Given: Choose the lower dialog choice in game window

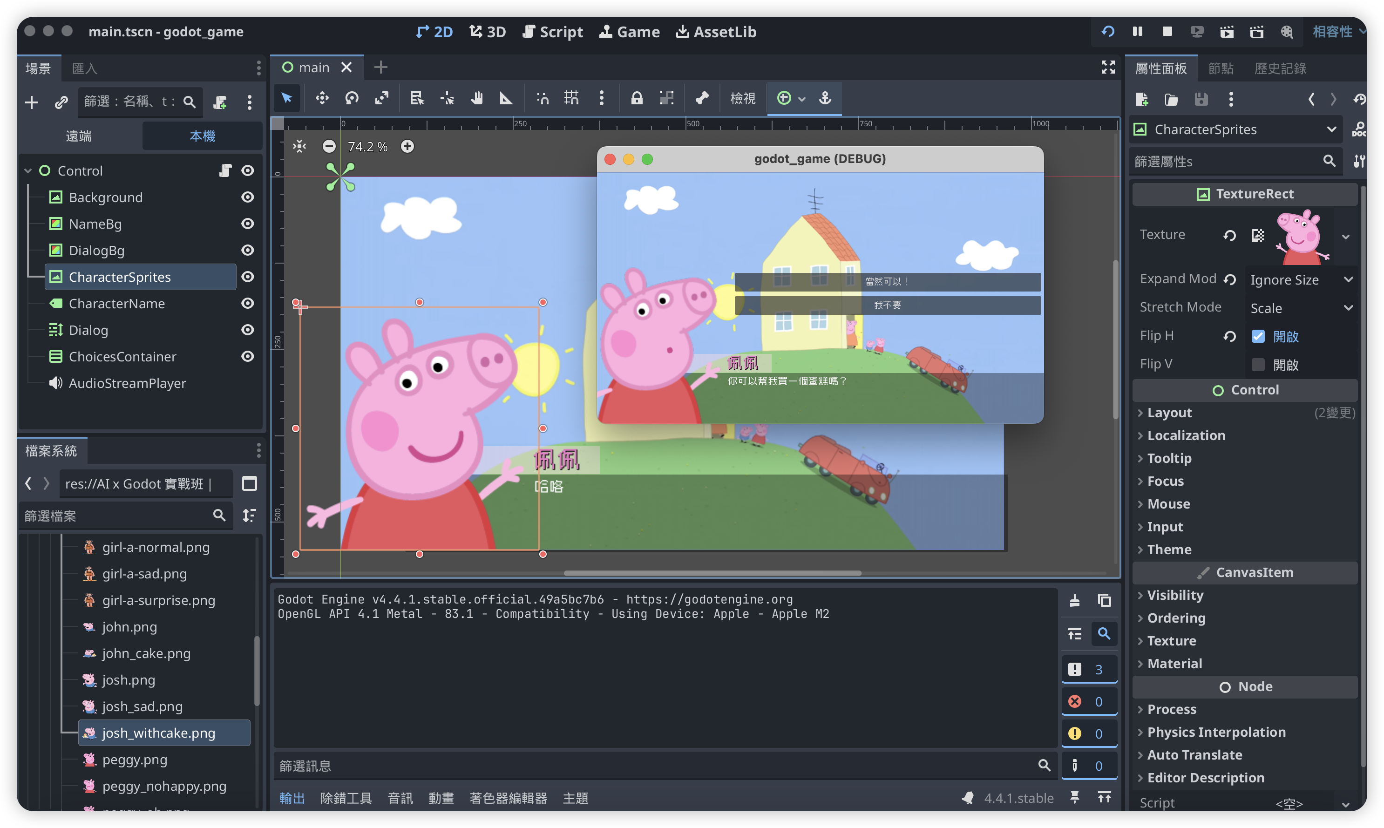Looking at the screenshot, I should 887,305.
